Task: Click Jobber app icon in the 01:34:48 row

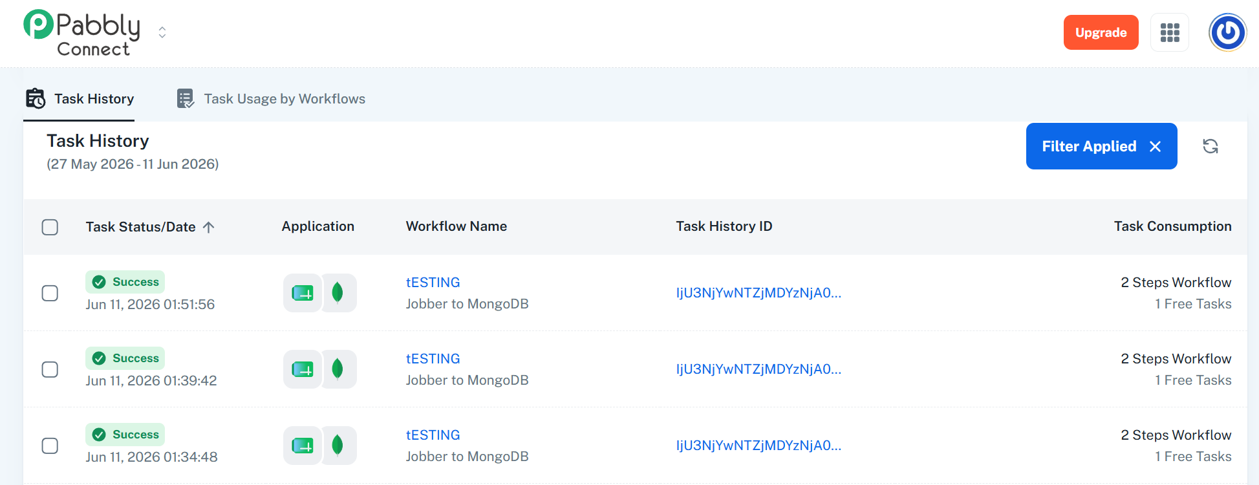Action: pos(303,446)
